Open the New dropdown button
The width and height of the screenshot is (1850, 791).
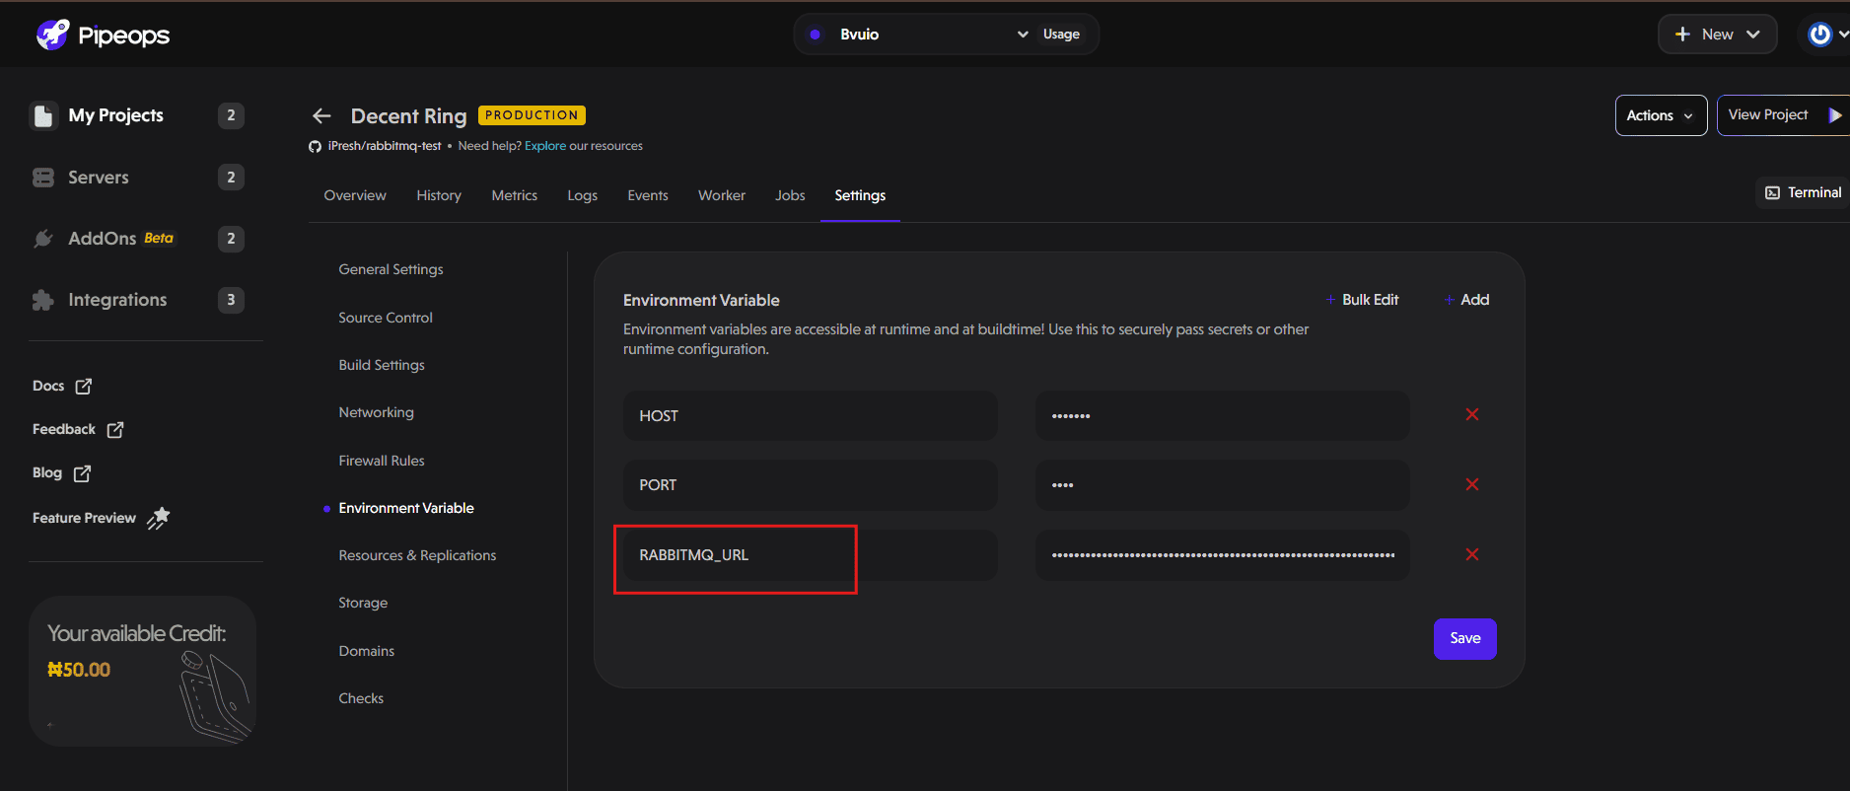1717,35
